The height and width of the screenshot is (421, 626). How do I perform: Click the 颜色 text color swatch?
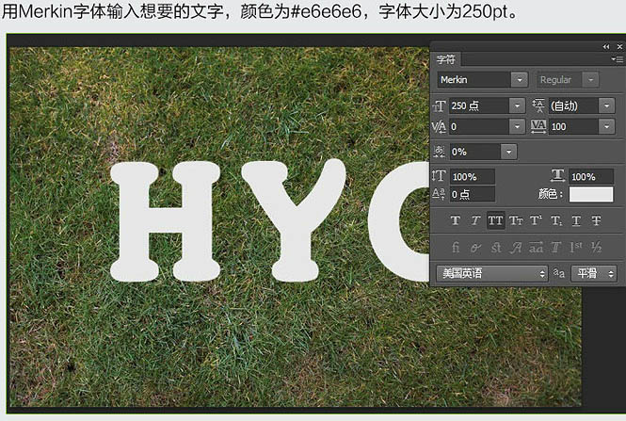[591, 194]
